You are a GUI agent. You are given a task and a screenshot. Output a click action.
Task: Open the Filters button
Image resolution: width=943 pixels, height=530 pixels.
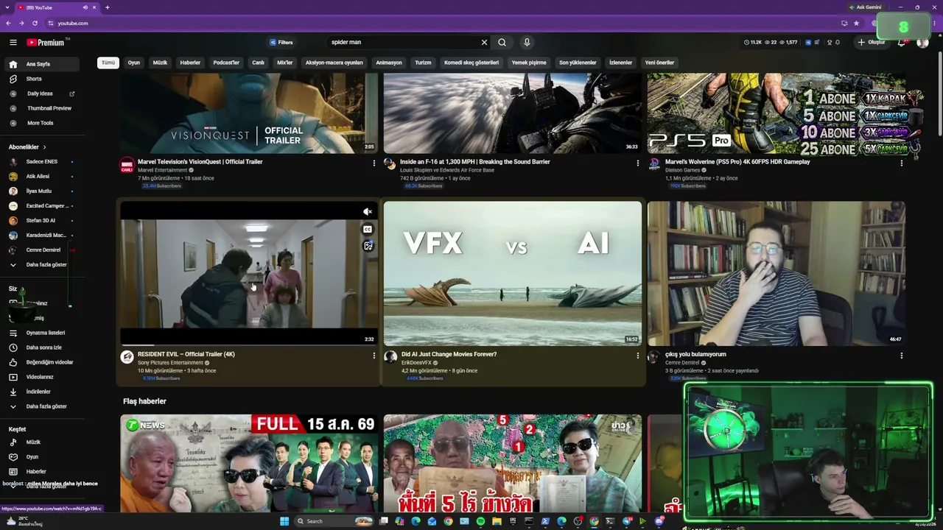point(281,42)
